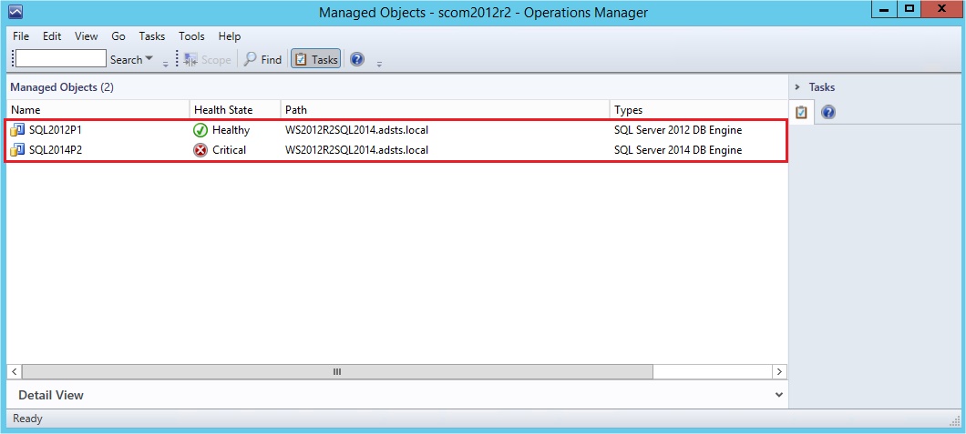The image size is (966, 434).
Task: Click SQL Server 2012 DB Engine type
Action: [678, 130]
